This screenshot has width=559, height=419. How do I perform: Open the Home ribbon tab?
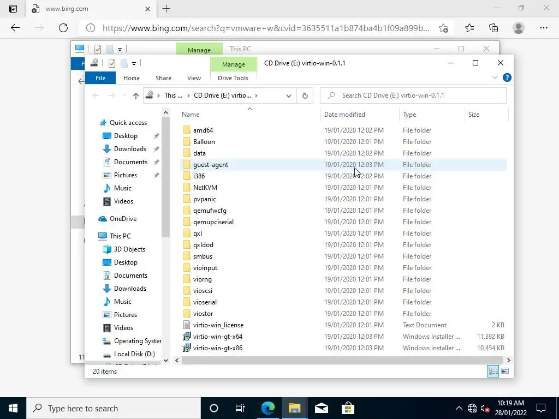click(132, 78)
